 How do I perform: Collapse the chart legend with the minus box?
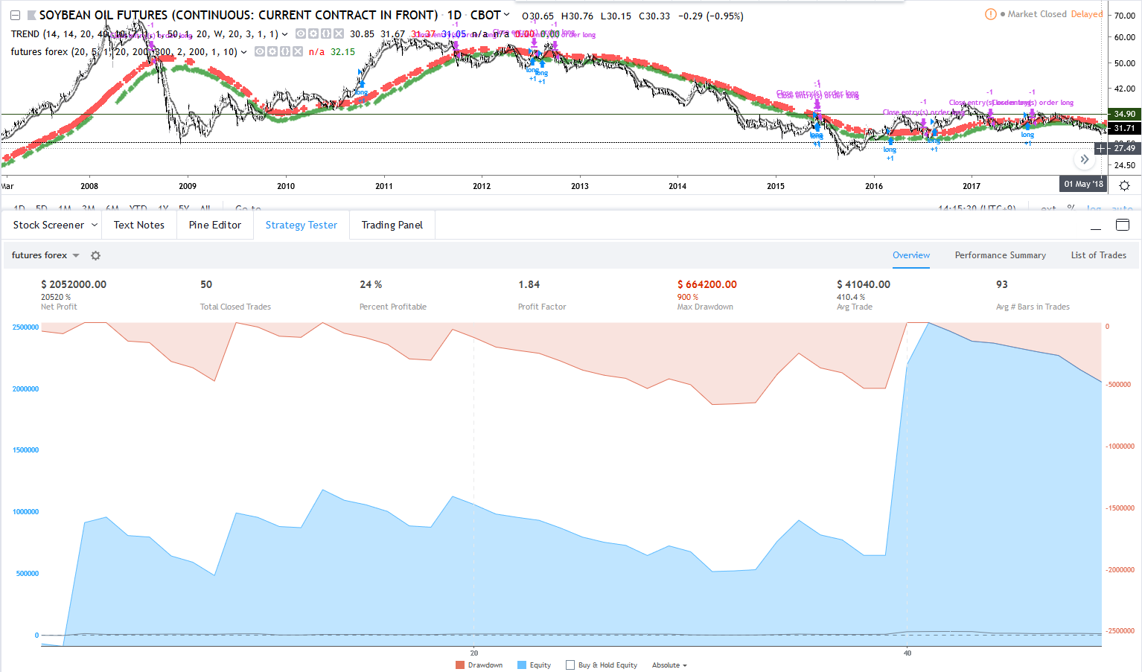point(15,16)
